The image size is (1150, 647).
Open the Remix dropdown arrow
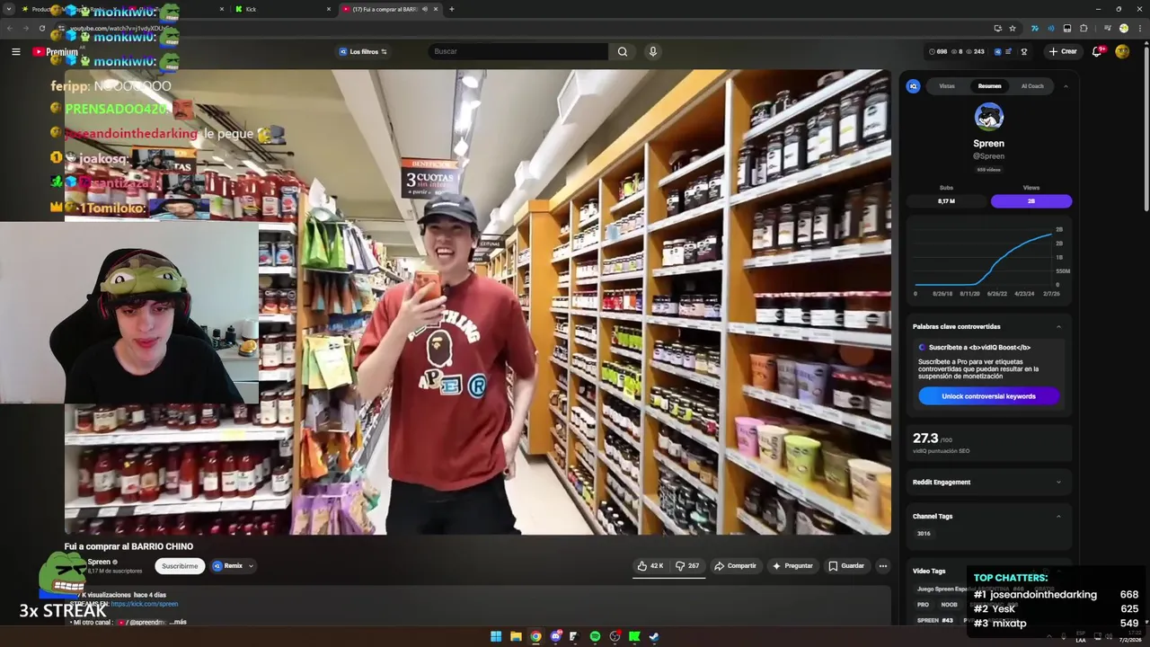(251, 566)
